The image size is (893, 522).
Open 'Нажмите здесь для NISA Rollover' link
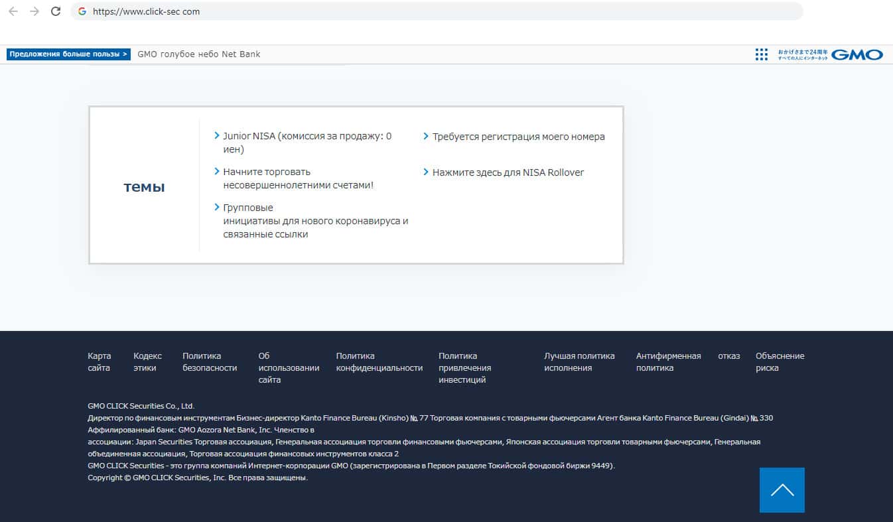pyautogui.click(x=508, y=172)
